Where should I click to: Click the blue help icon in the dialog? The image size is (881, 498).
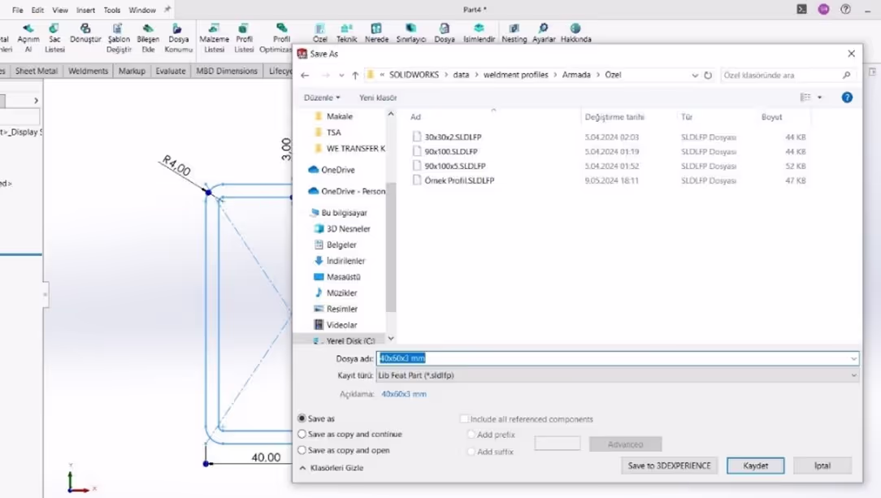click(x=847, y=97)
